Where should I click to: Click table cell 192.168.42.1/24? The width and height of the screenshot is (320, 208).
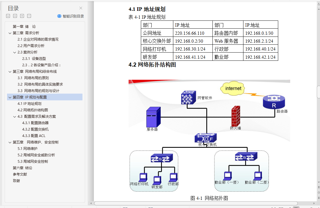pos(261,57)
